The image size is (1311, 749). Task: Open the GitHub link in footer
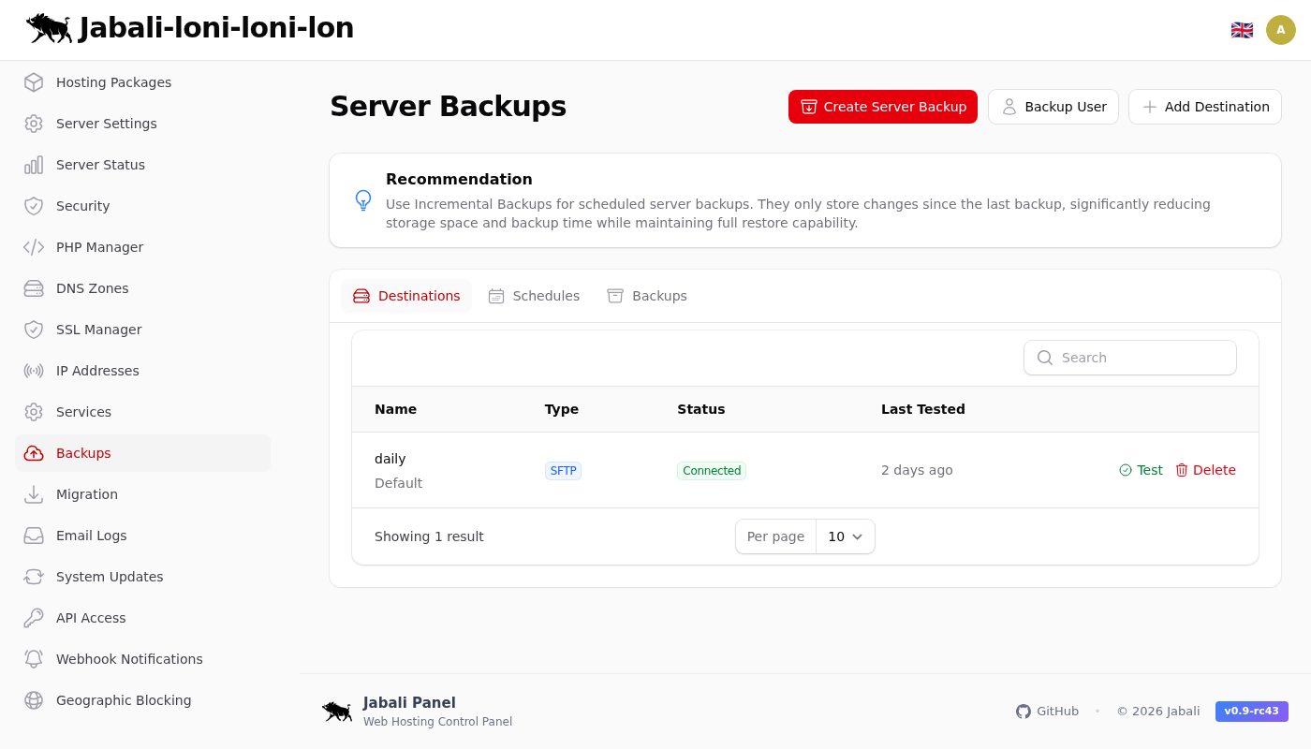[1047, 712]
